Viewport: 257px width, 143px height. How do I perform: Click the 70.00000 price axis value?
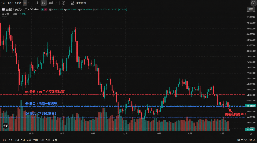click(251, 79)
